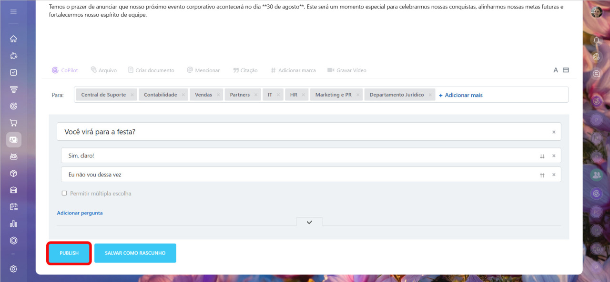Open the CoPilot toolbar item

[x=65, y=70]
